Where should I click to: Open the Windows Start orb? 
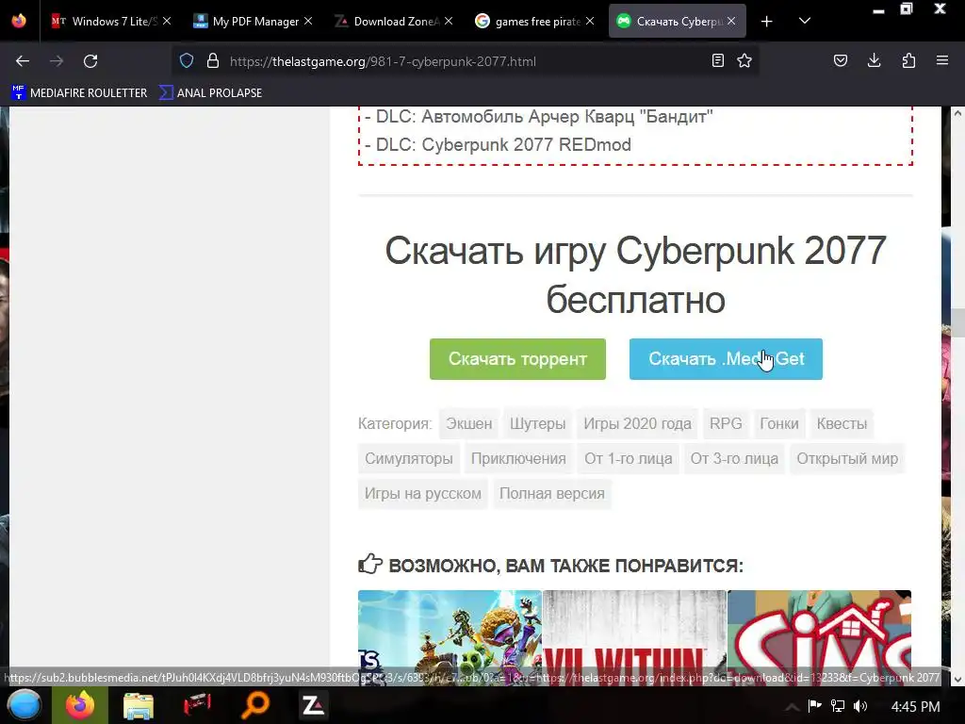[x=25, y=705]
